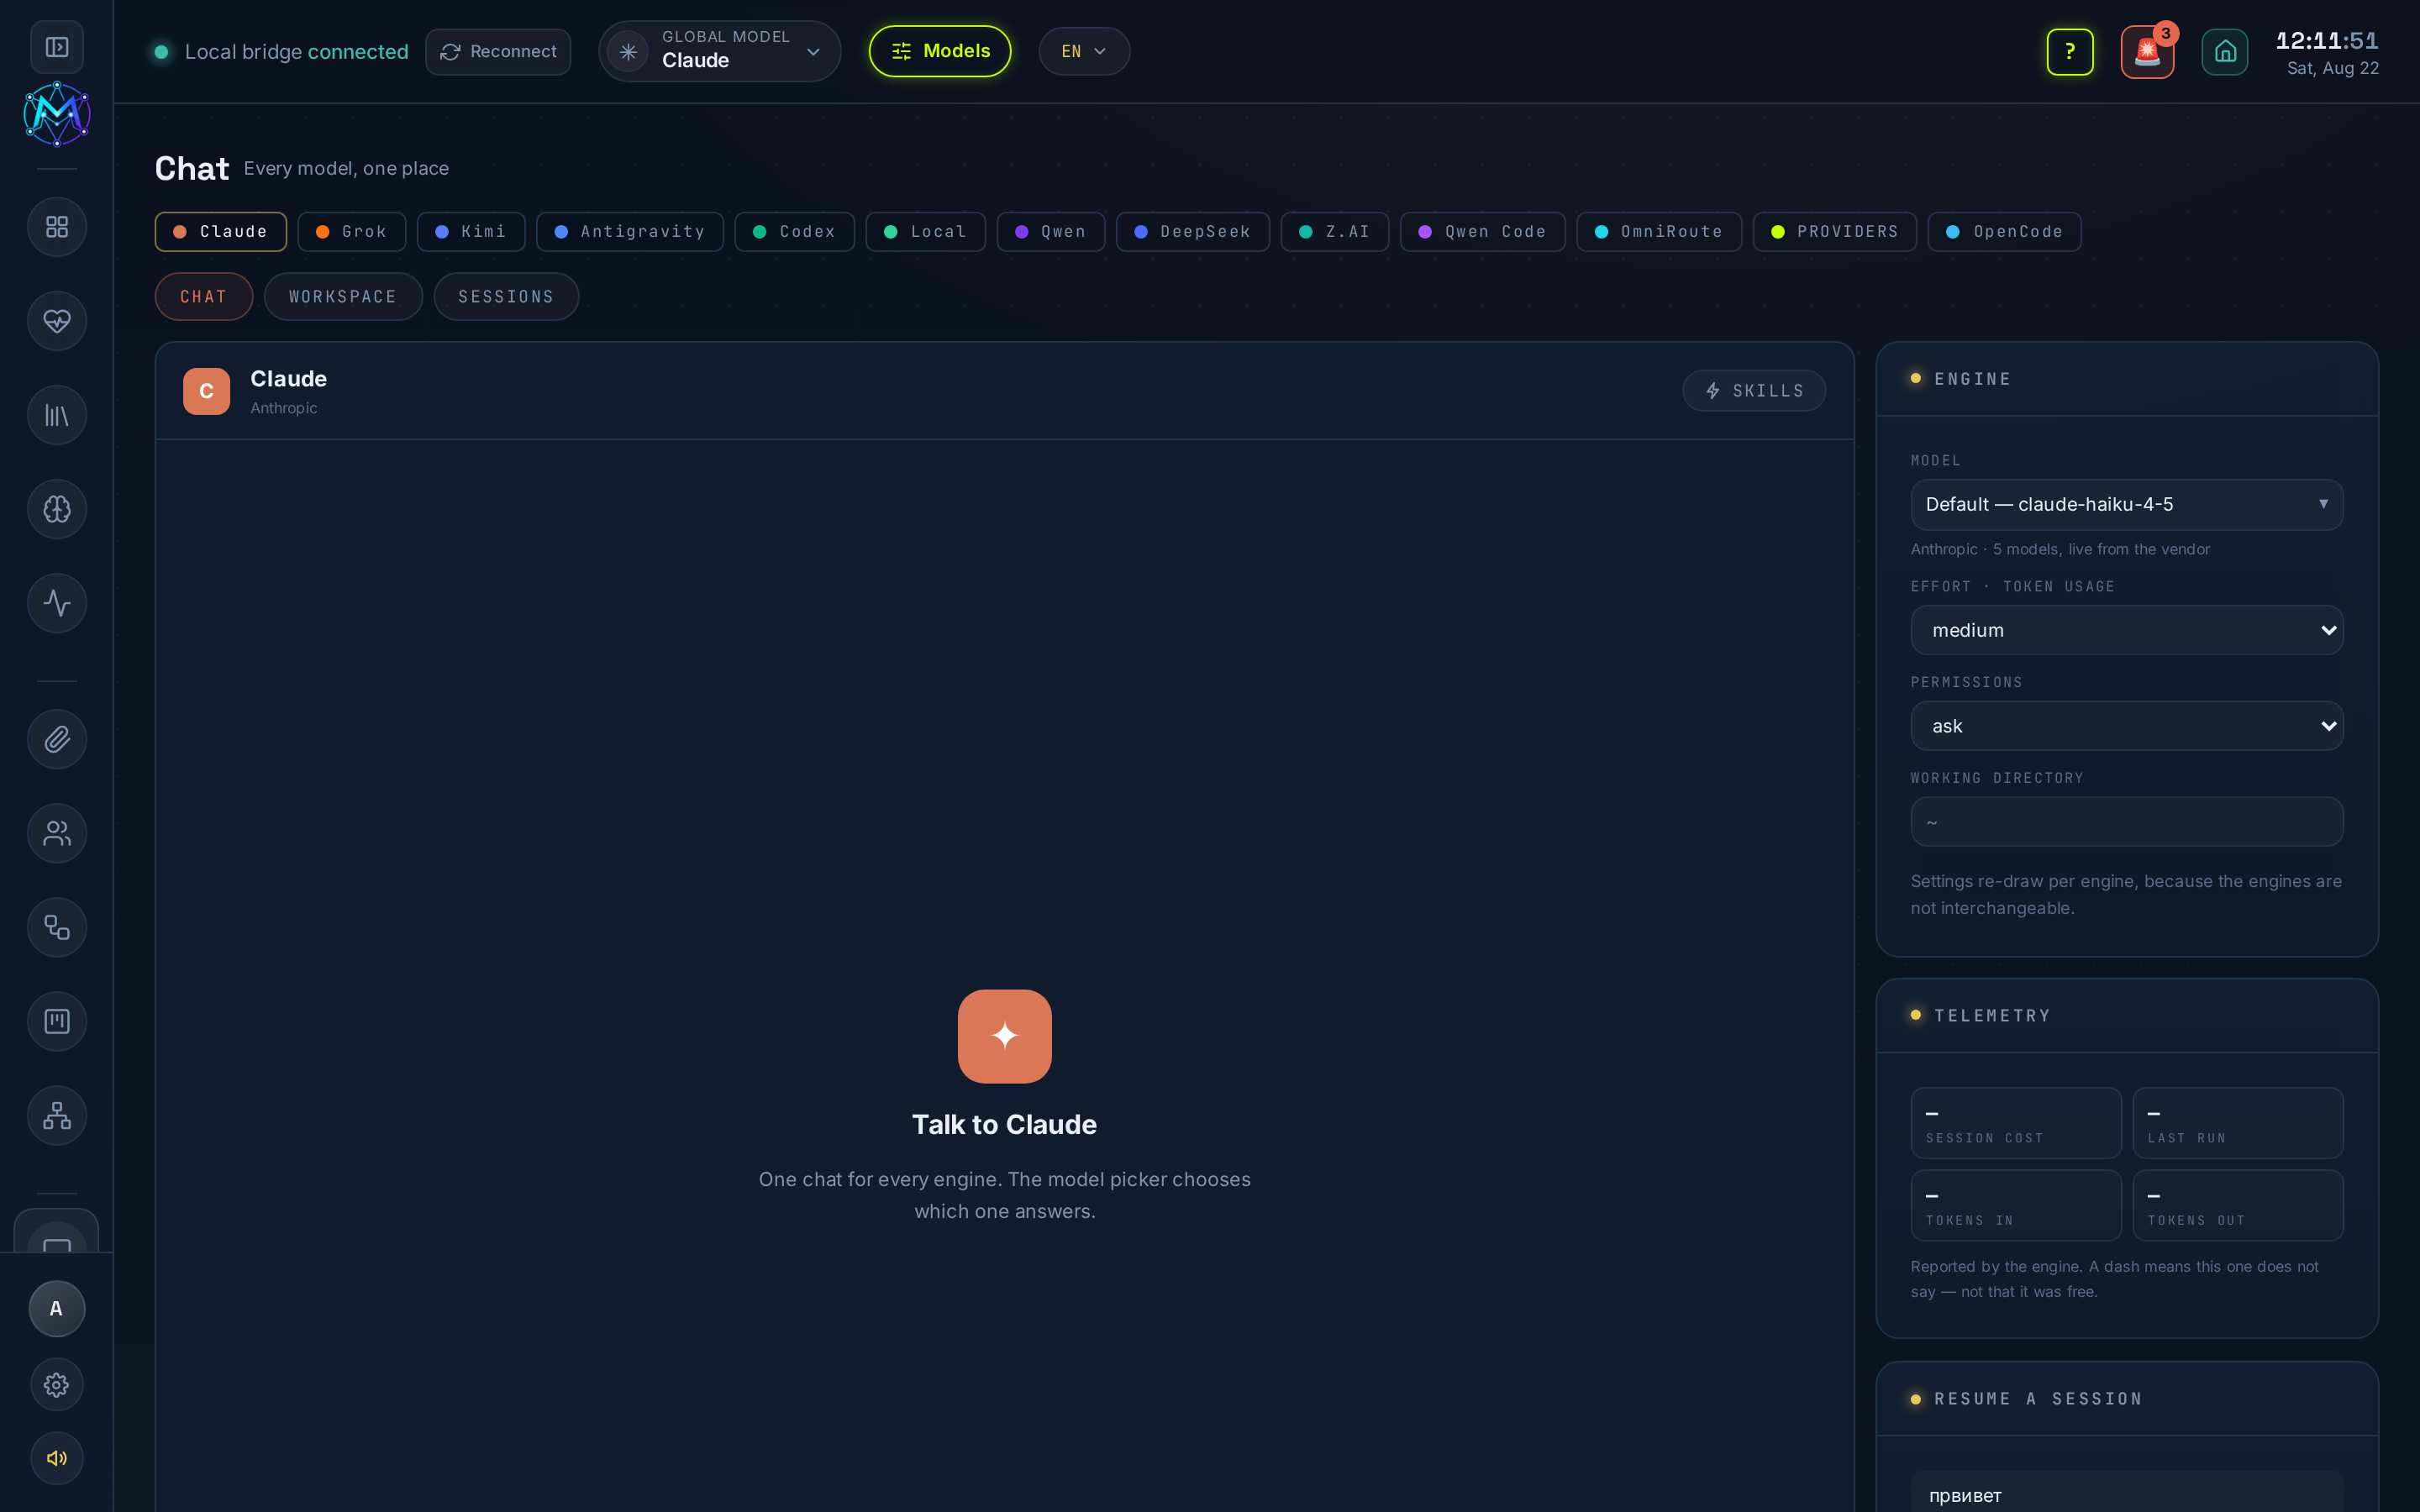Click the Chat page title

click(192, 168)
